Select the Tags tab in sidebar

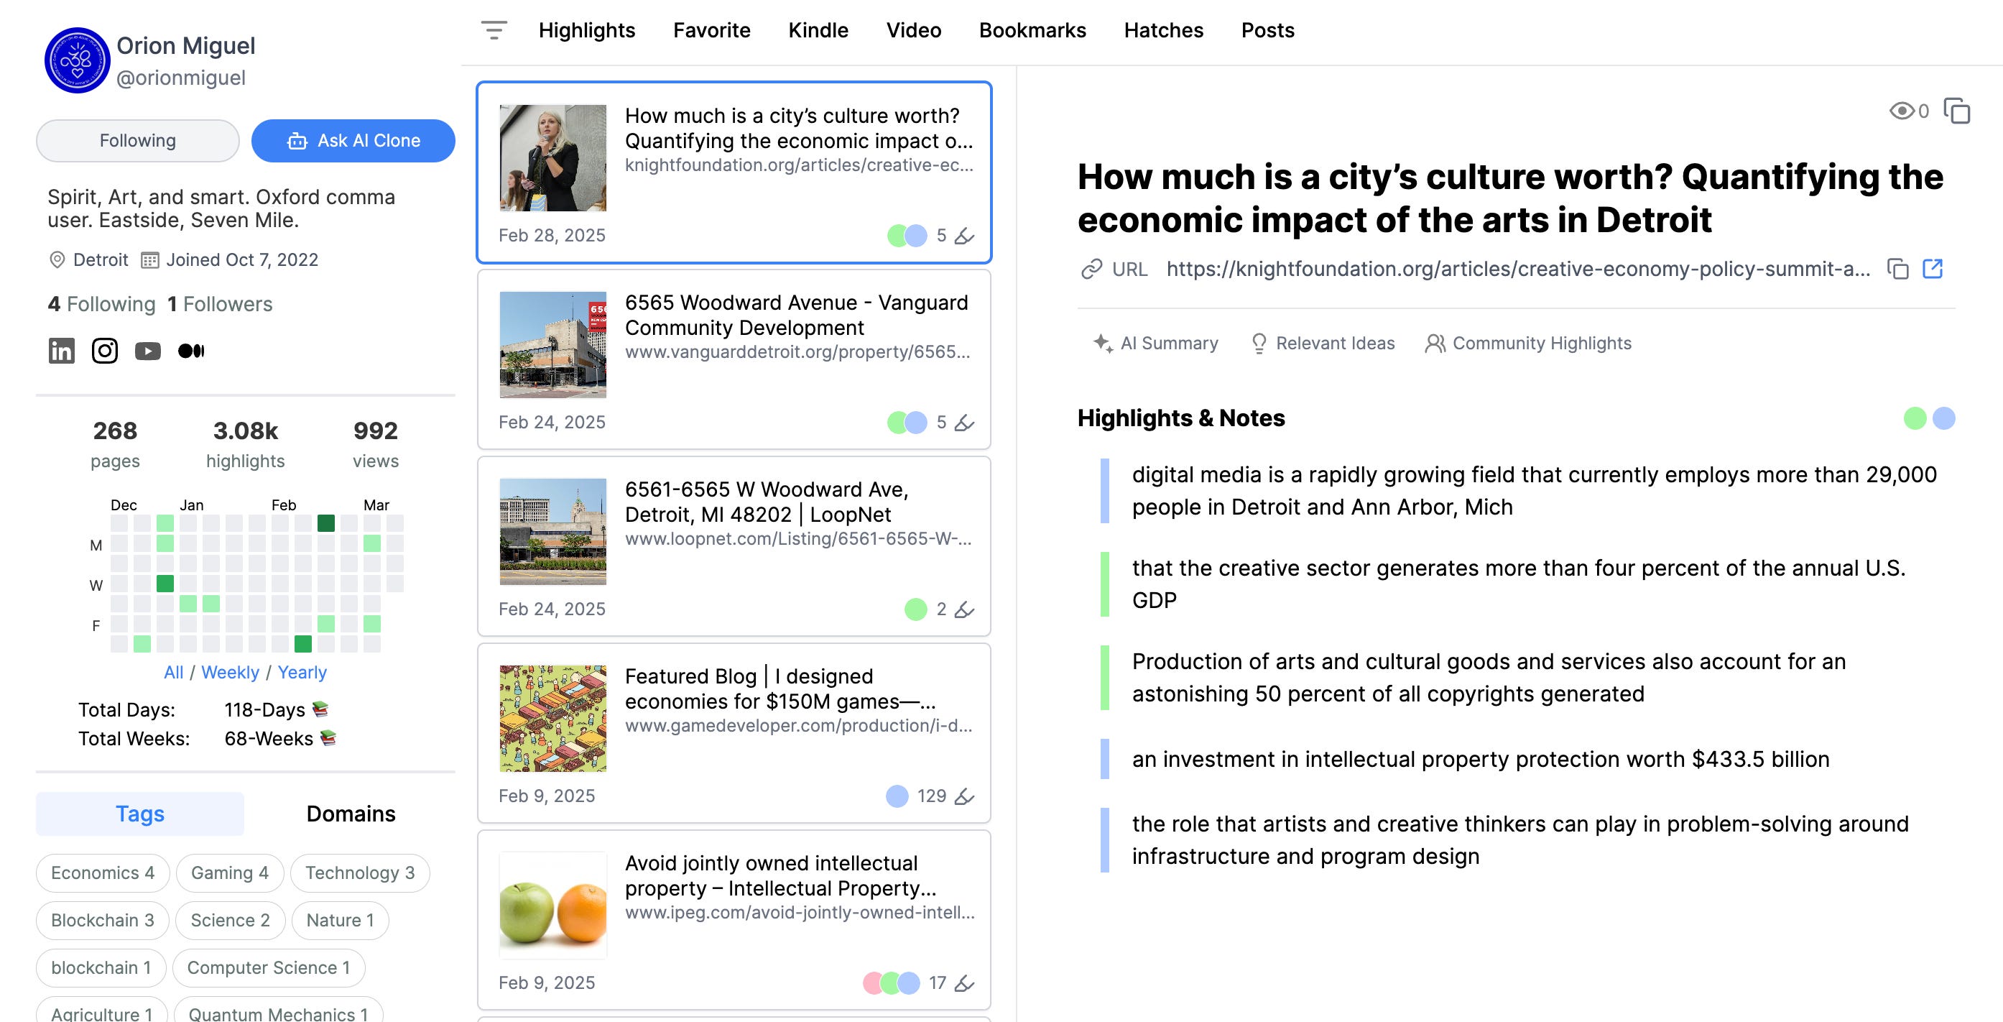(140, 814)
